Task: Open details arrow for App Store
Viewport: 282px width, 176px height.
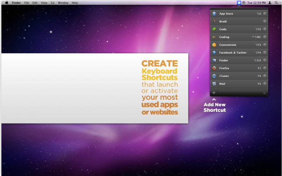Action: click(x=264, y=13)
